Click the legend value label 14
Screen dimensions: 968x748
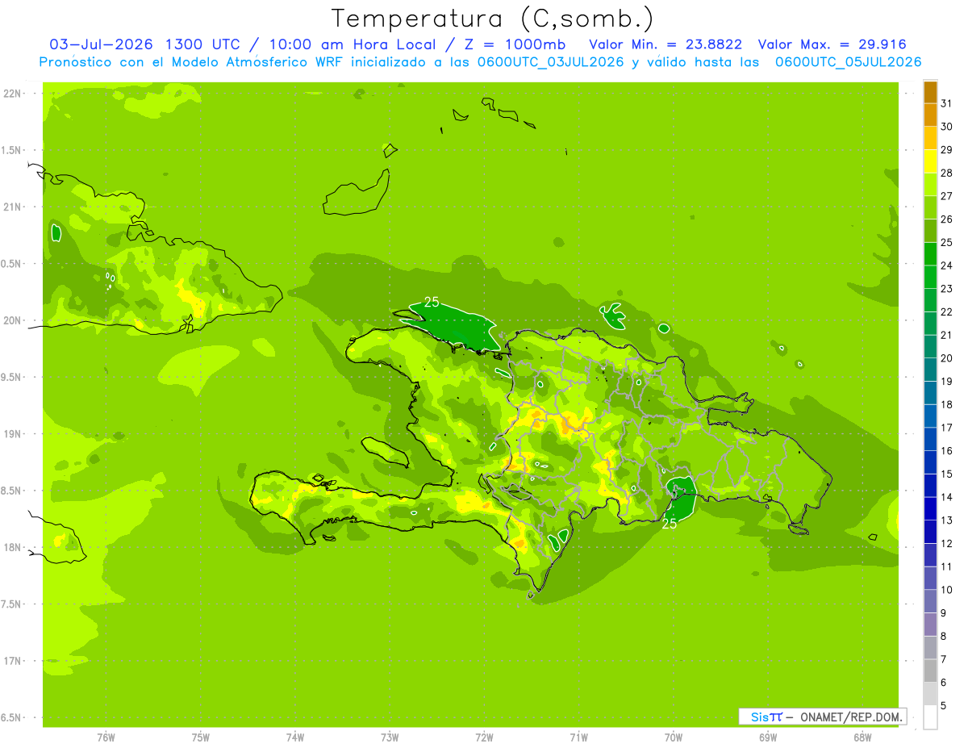[946, 497]
